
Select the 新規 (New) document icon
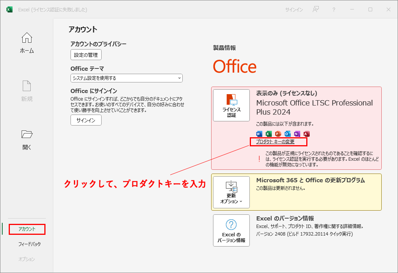coord(27,86)
